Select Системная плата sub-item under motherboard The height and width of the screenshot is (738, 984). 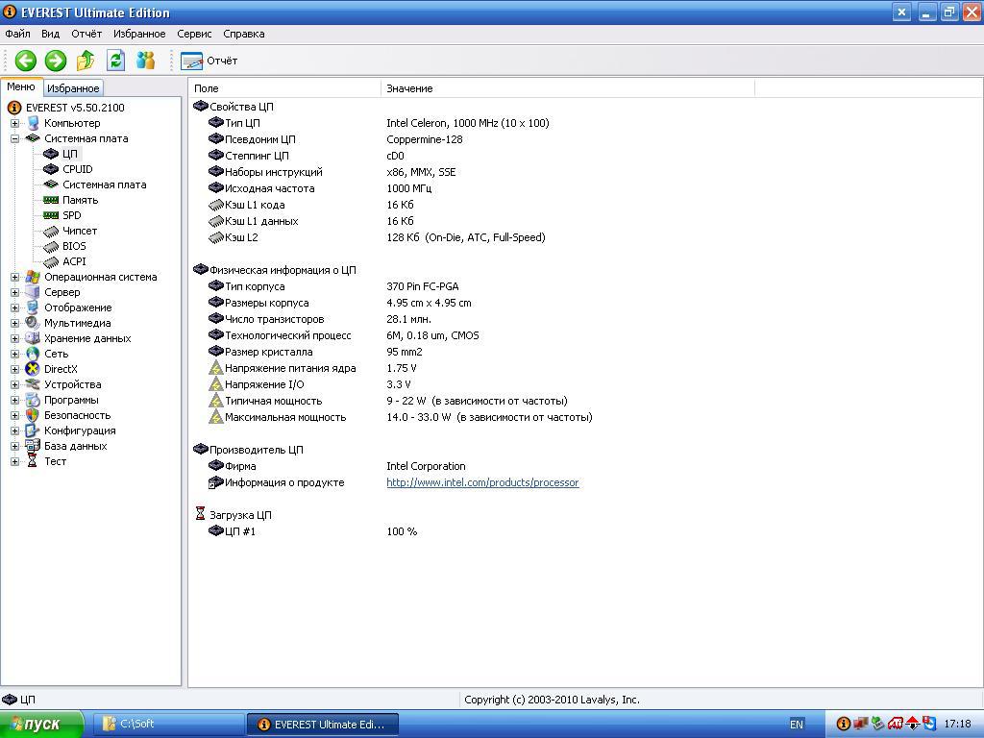104,184
